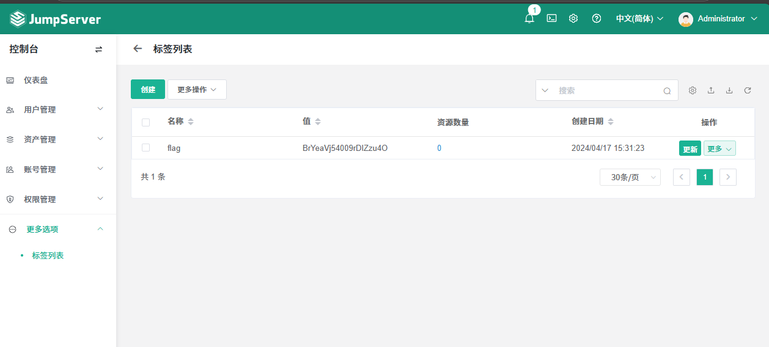Click the user management icon
Screen dimensions: 769x347
coord(10,110)
